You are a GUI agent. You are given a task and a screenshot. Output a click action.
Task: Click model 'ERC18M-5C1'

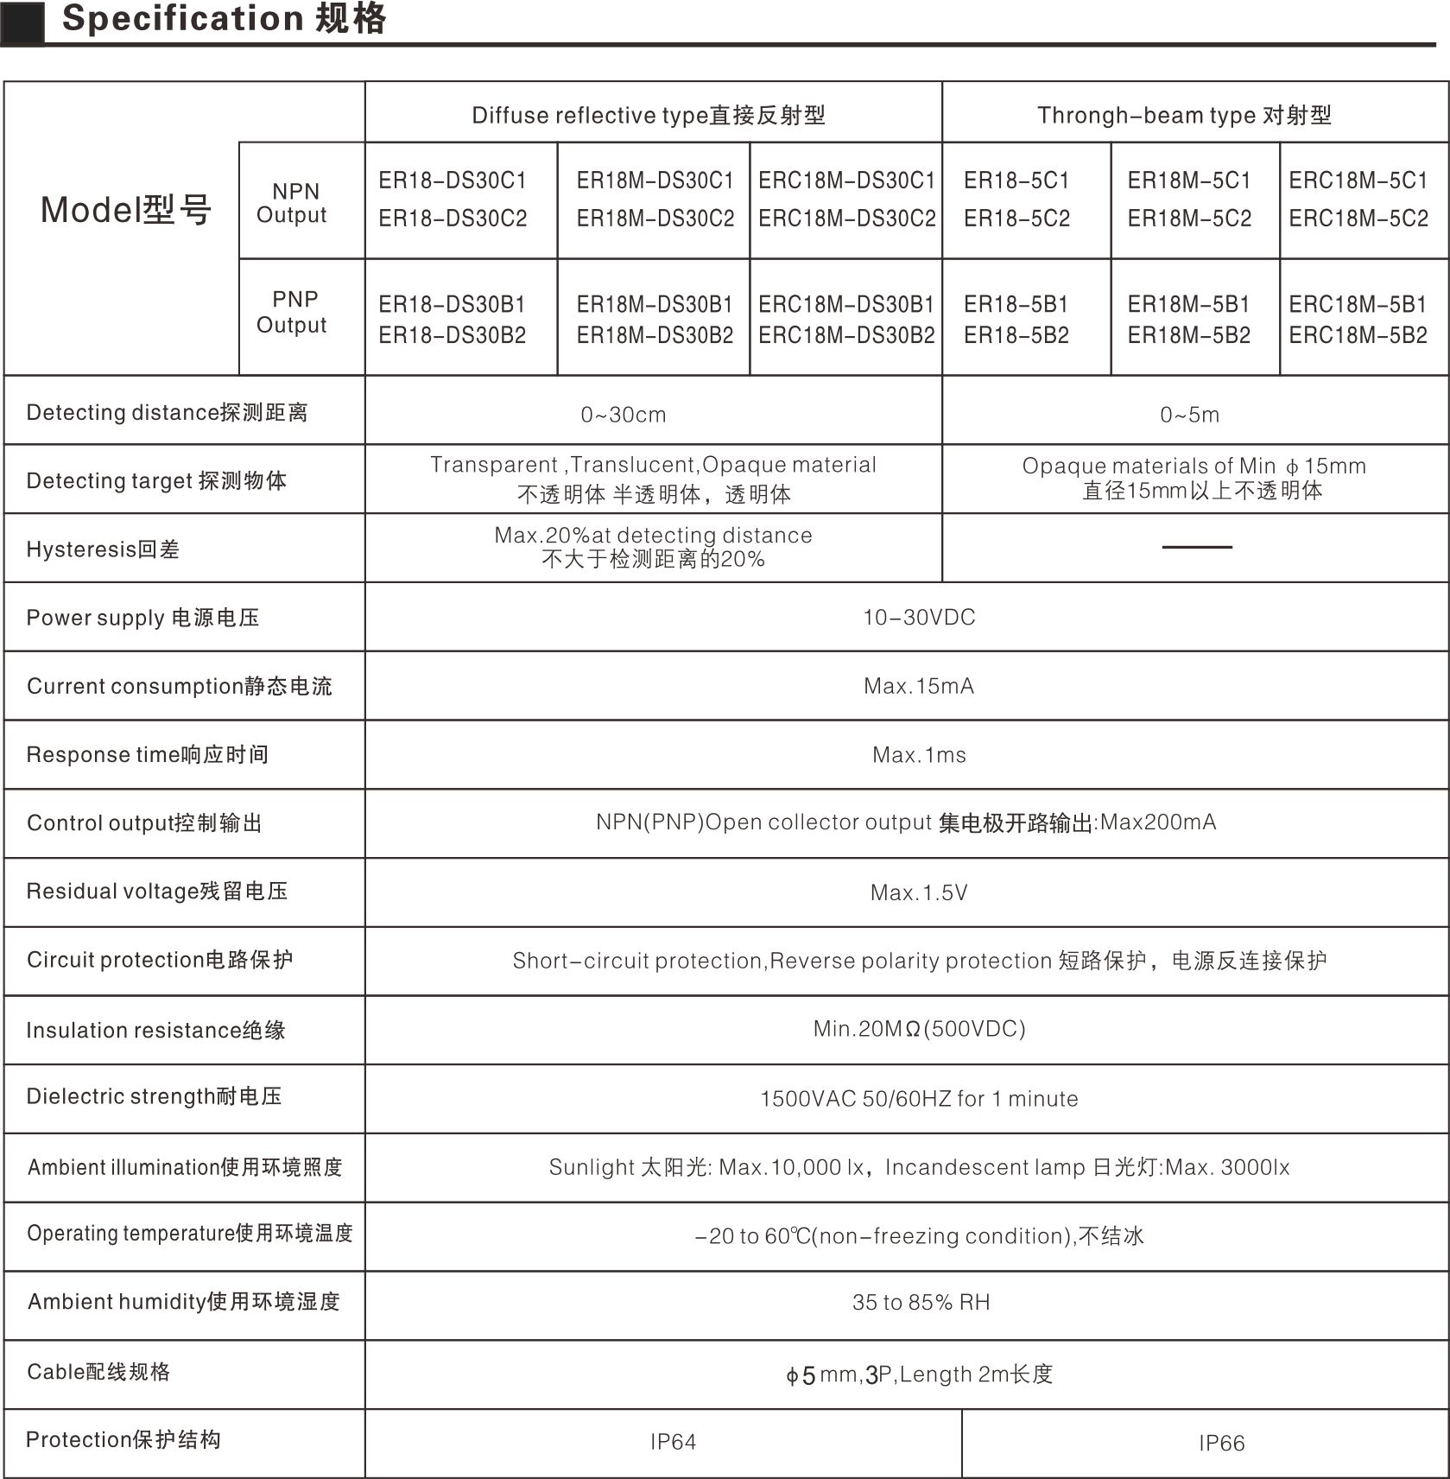click(1358, 181)
